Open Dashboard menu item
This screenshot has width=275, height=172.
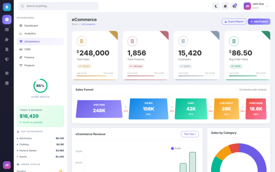[x=40, y=26]
